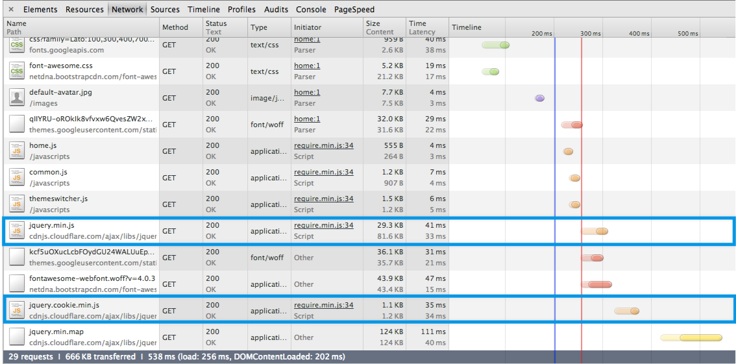The height and width of the screenshot is (364, 736).
Task: Click the file icon for fontawesome-webfont.woff
Action: pyautogui.click(x=17, y=284)
